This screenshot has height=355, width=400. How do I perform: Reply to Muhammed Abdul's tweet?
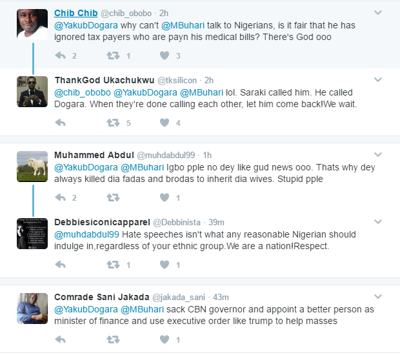click(x=61, y=198)
